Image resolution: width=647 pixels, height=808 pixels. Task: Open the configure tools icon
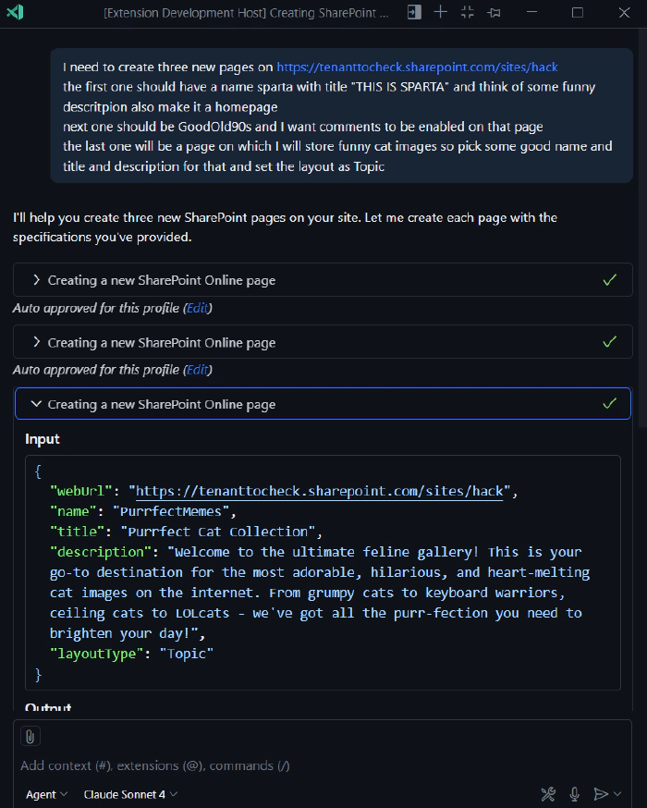[547, 794]
